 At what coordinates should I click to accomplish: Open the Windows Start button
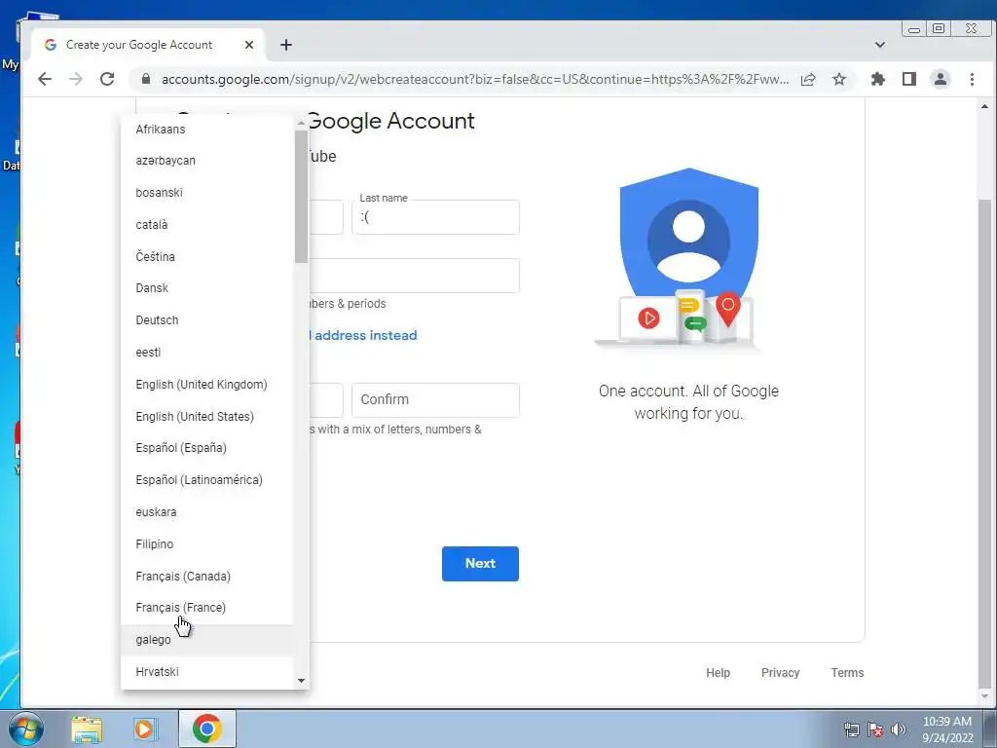pos(25,729)
